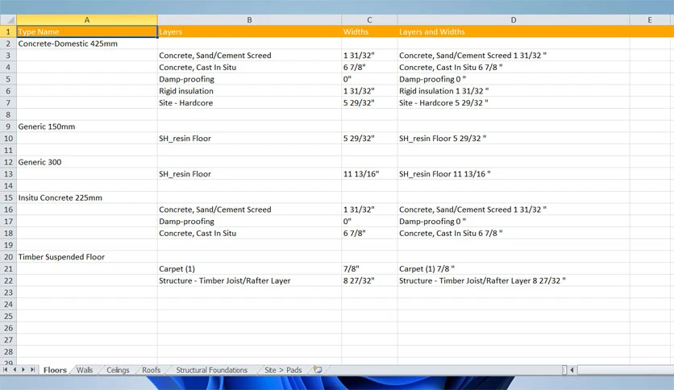The height and width of the screenshot is (390, 674).
Task: Select width '6 7/8"' in row 18
Action: (x=369, y=233)
